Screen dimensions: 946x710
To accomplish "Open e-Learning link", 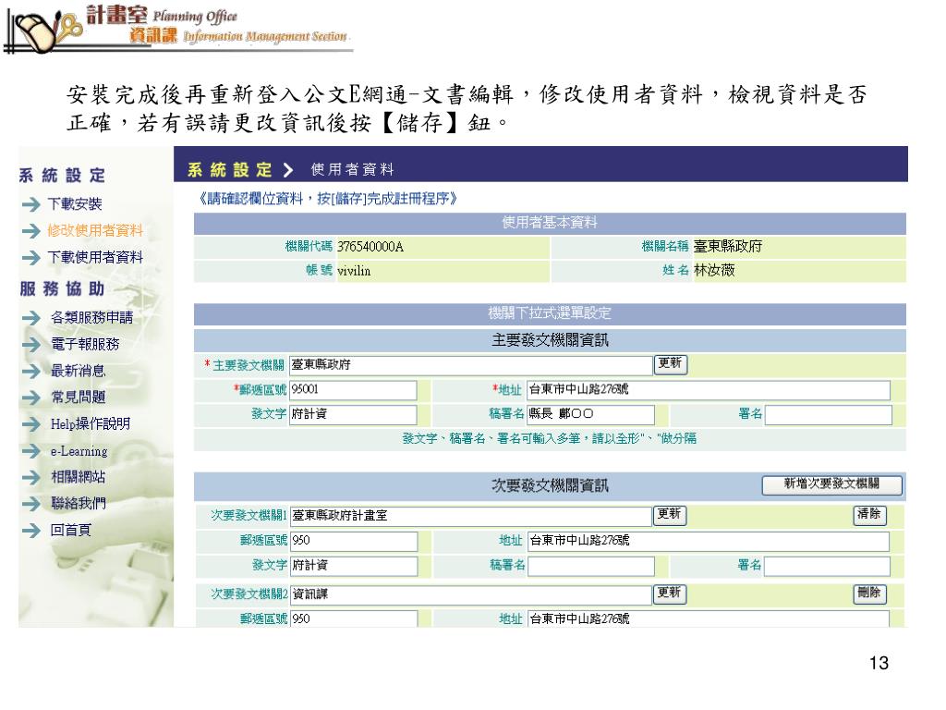I will tap(79, 451).
